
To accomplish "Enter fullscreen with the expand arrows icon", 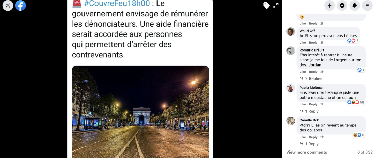I will point(276,5).
